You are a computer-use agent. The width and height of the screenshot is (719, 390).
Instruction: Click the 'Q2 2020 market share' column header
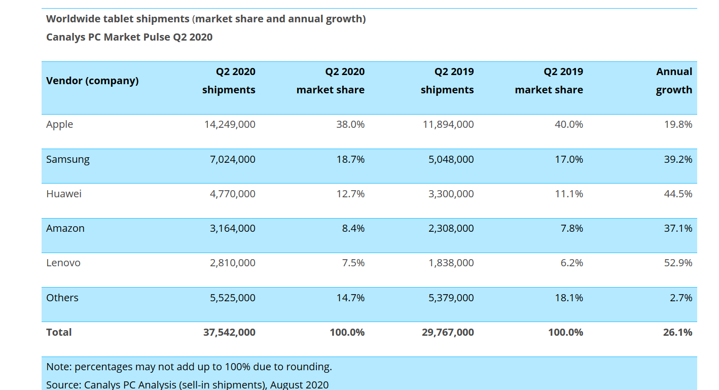(x=331, y=81)
